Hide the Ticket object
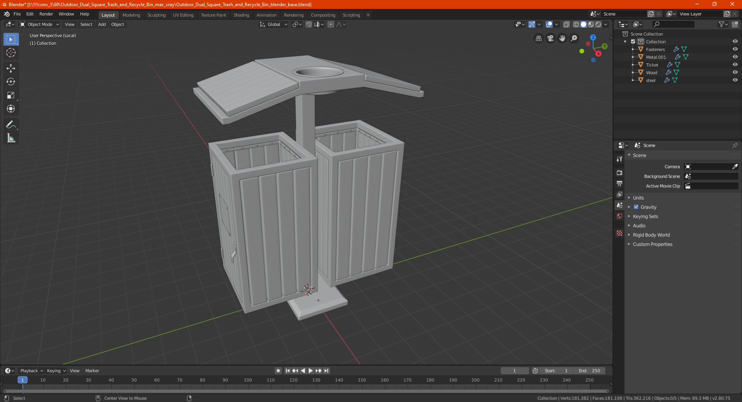742x402 pixels. [735, 65]
